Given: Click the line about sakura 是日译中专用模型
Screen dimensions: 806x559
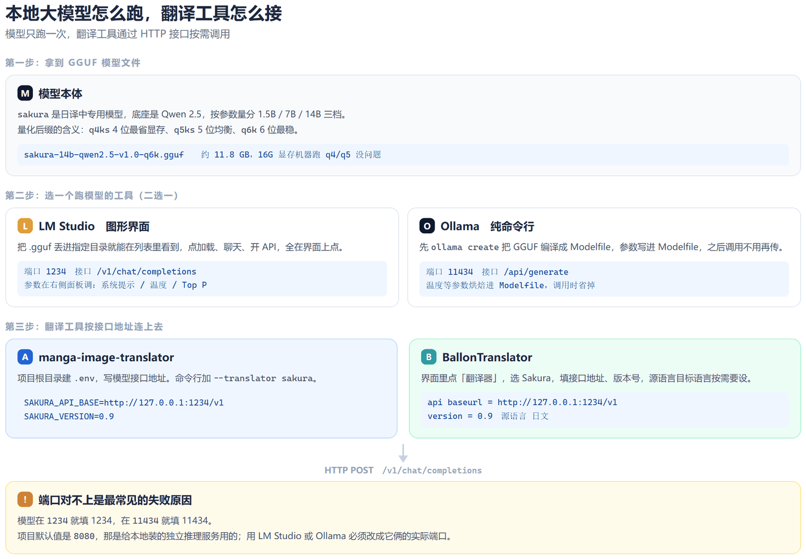Looking at the screenshot, I should pos(183,114).
